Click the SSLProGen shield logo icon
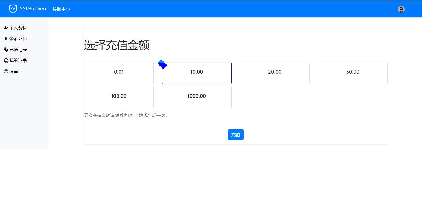 tap(13, 8)
